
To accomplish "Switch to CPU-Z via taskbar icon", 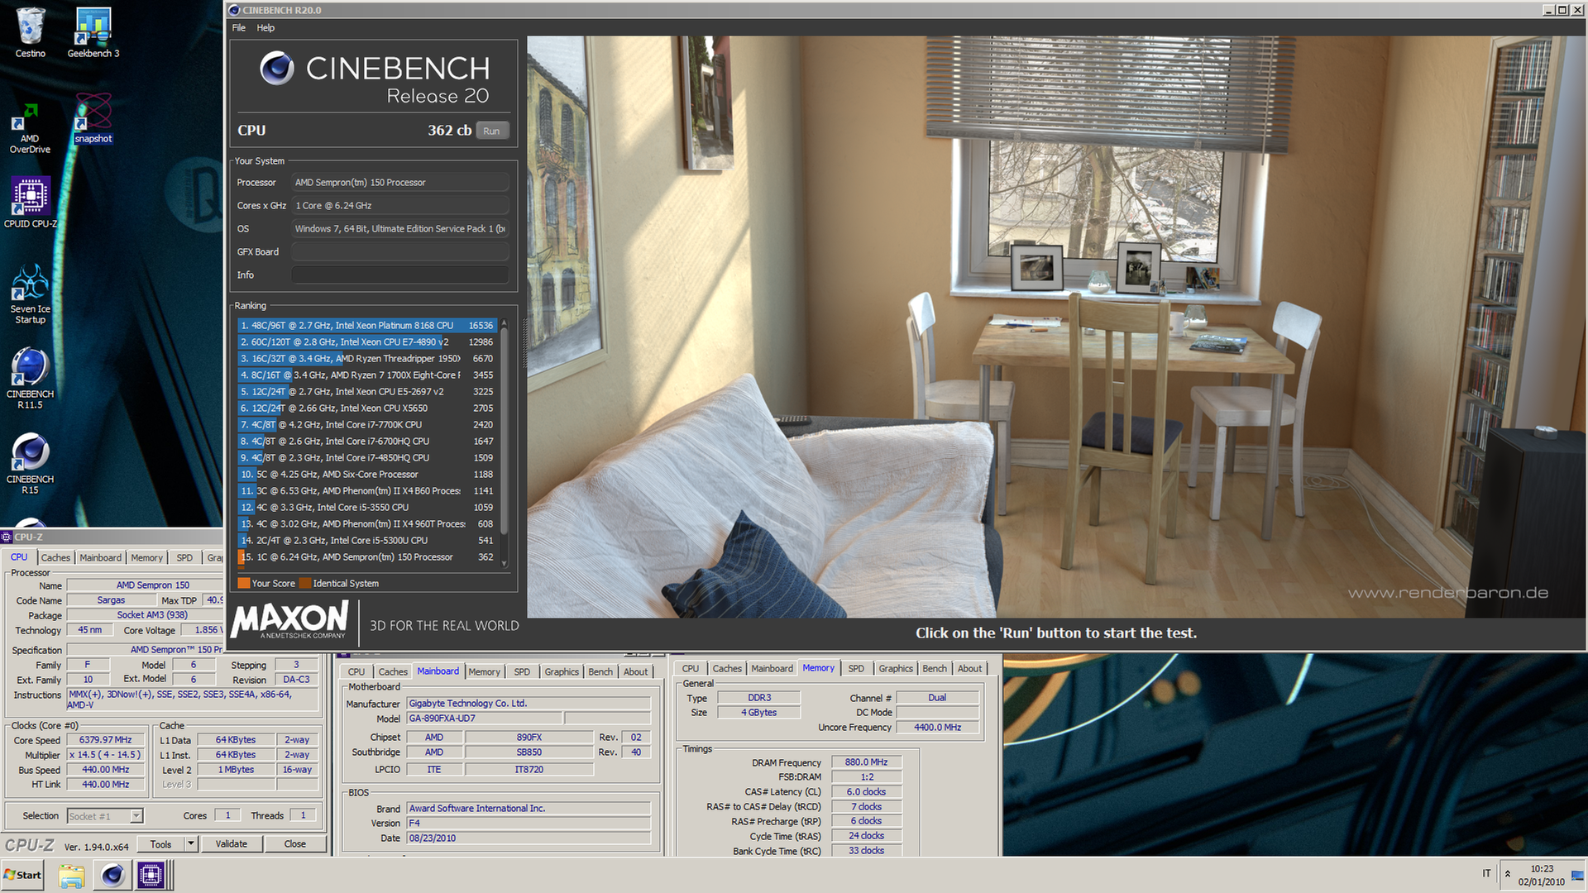I will click(151, 875).
